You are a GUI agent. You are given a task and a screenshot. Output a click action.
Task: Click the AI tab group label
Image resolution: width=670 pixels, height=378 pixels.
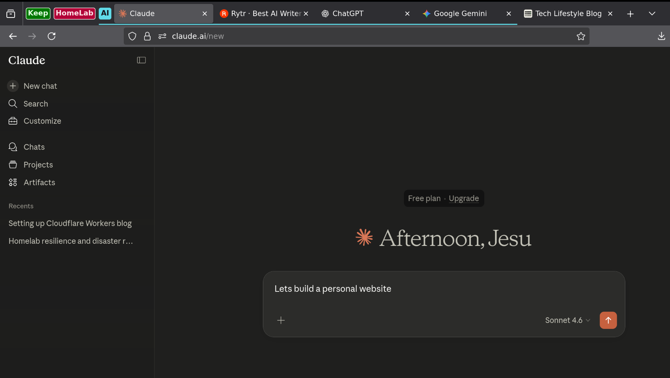pos(105,13)
